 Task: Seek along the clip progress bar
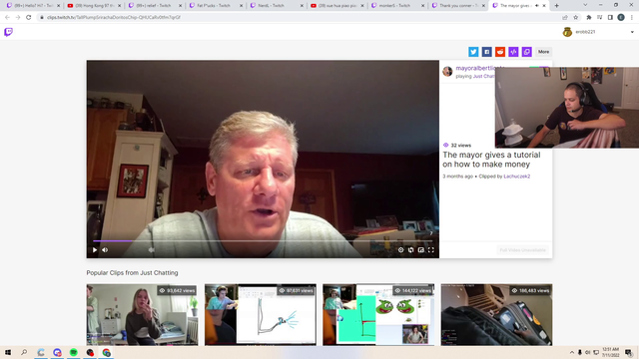click(263, 241)
